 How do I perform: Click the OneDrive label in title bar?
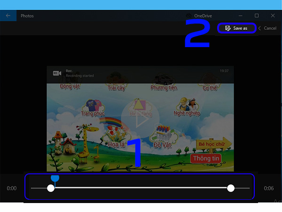pos(203,16)
